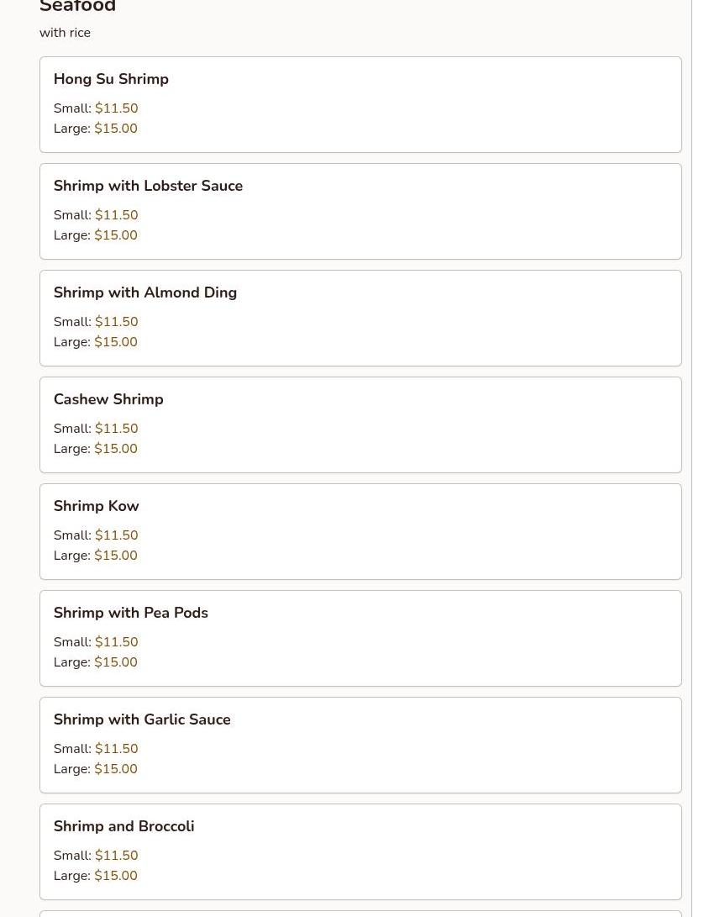Click Shrimp Kow small price $11.50

point(116,535)
